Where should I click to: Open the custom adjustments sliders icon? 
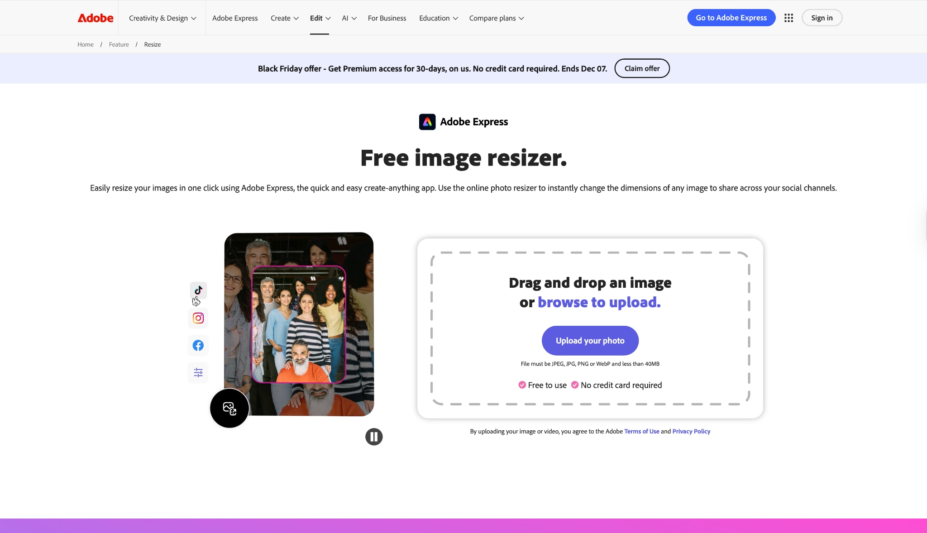coord(198,372)
